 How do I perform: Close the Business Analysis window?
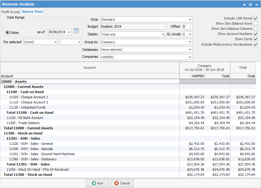(256, 5)
